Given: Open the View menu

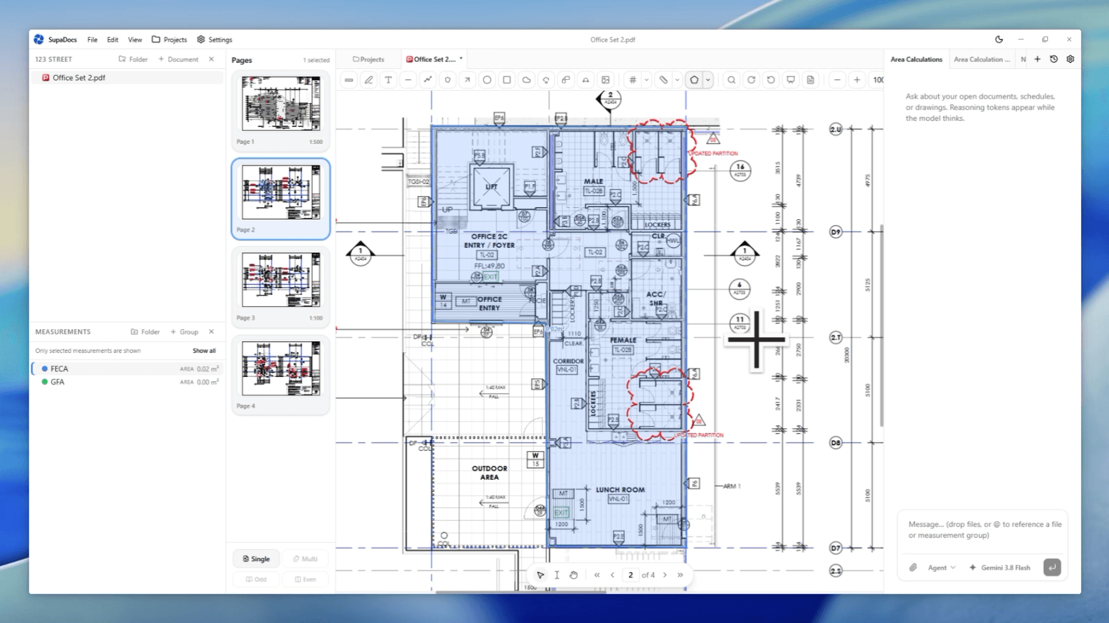Looking at the screenshot, I should (135, 40).
